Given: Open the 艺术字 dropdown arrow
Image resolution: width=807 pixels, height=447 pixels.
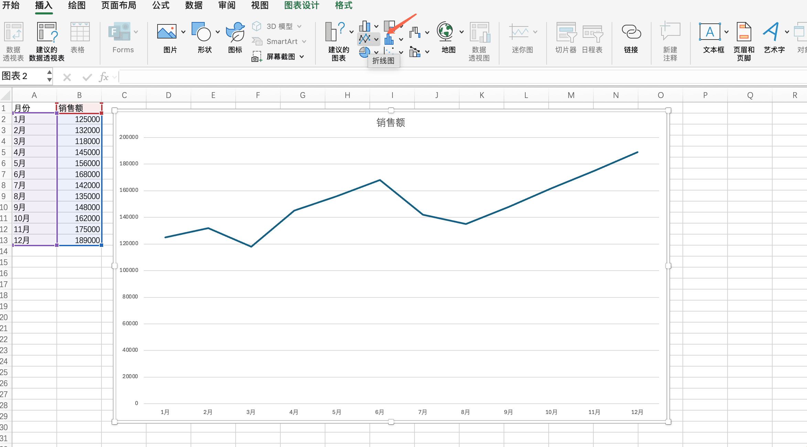Looking at the screenshot, I should pyautogui.click(x=787, y=32).
